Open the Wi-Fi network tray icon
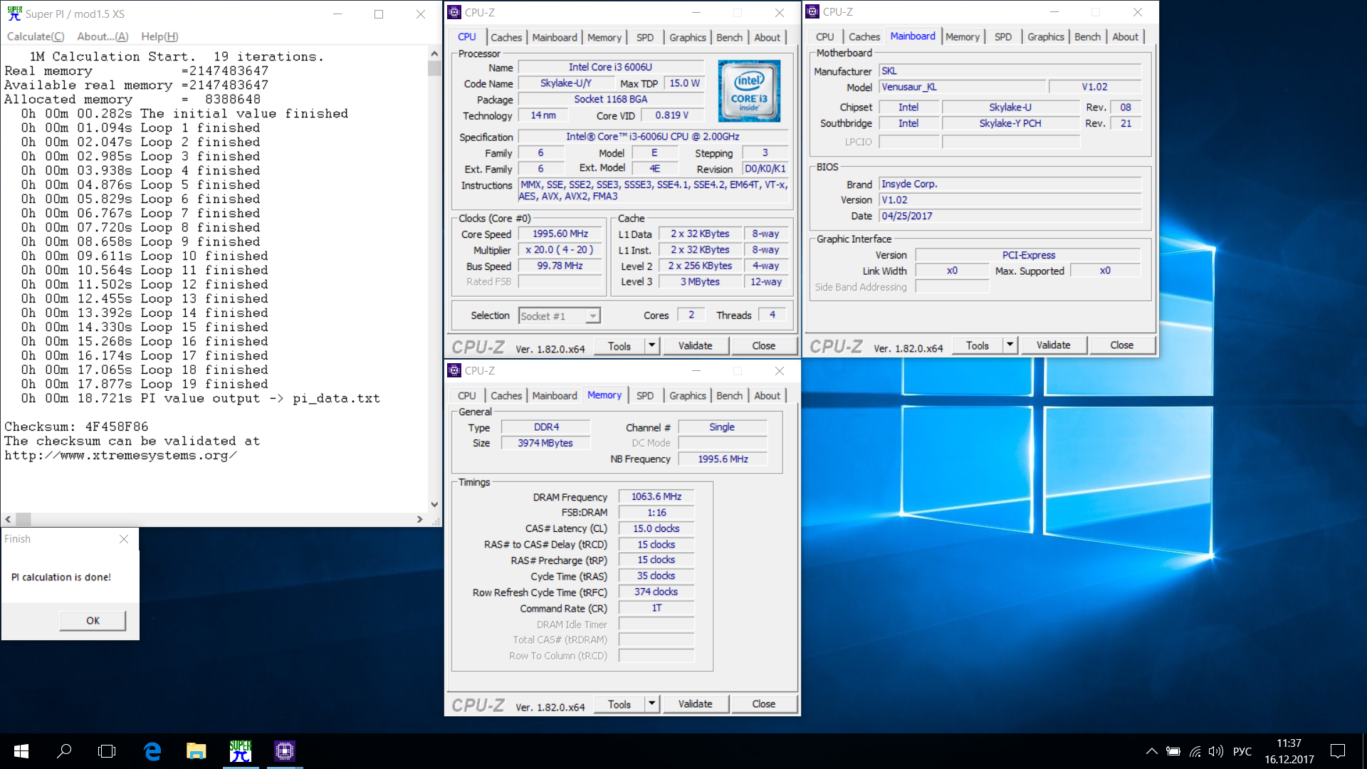This screenshot has width=1367, height=769. point(1195,751)
